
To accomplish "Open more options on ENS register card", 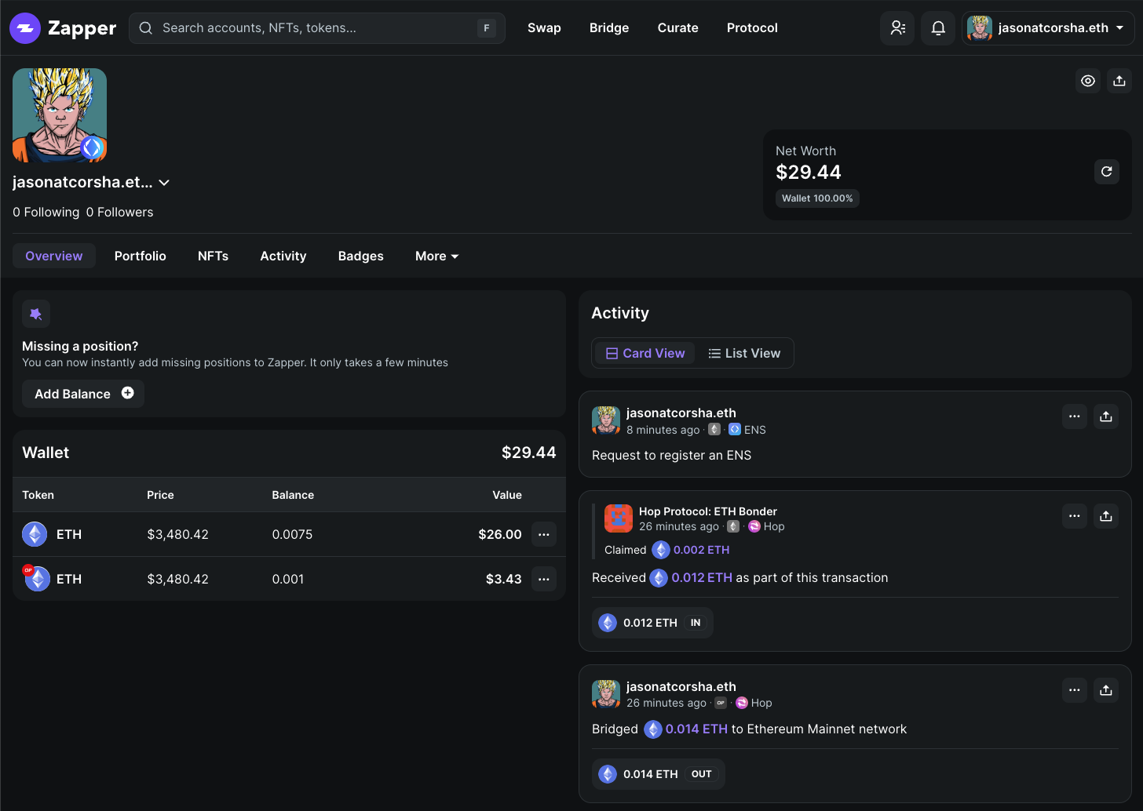I will (x=1075, y=416).
